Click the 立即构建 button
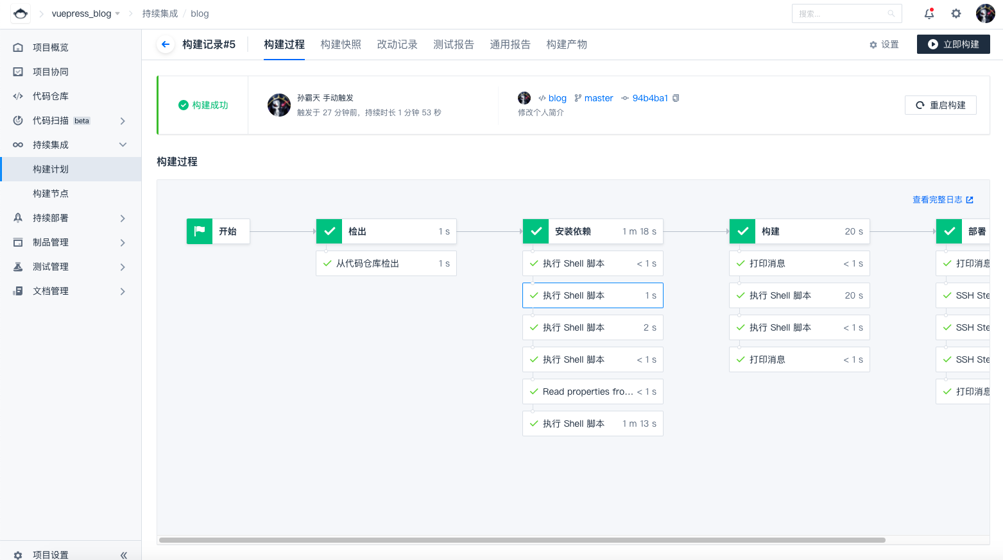1003x560 pixels. tap(953, 44)
